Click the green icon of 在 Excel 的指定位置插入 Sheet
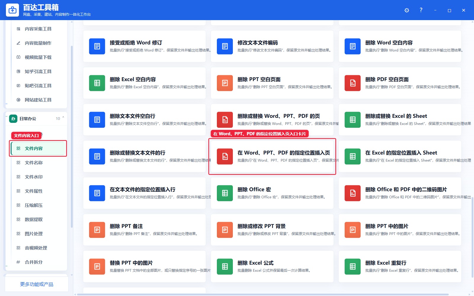The height and width of the screenshot is (296, 474). pos(353,156)
